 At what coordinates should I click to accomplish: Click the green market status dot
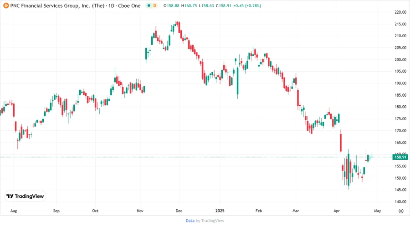pyautogui.click(x=149, y=6)
